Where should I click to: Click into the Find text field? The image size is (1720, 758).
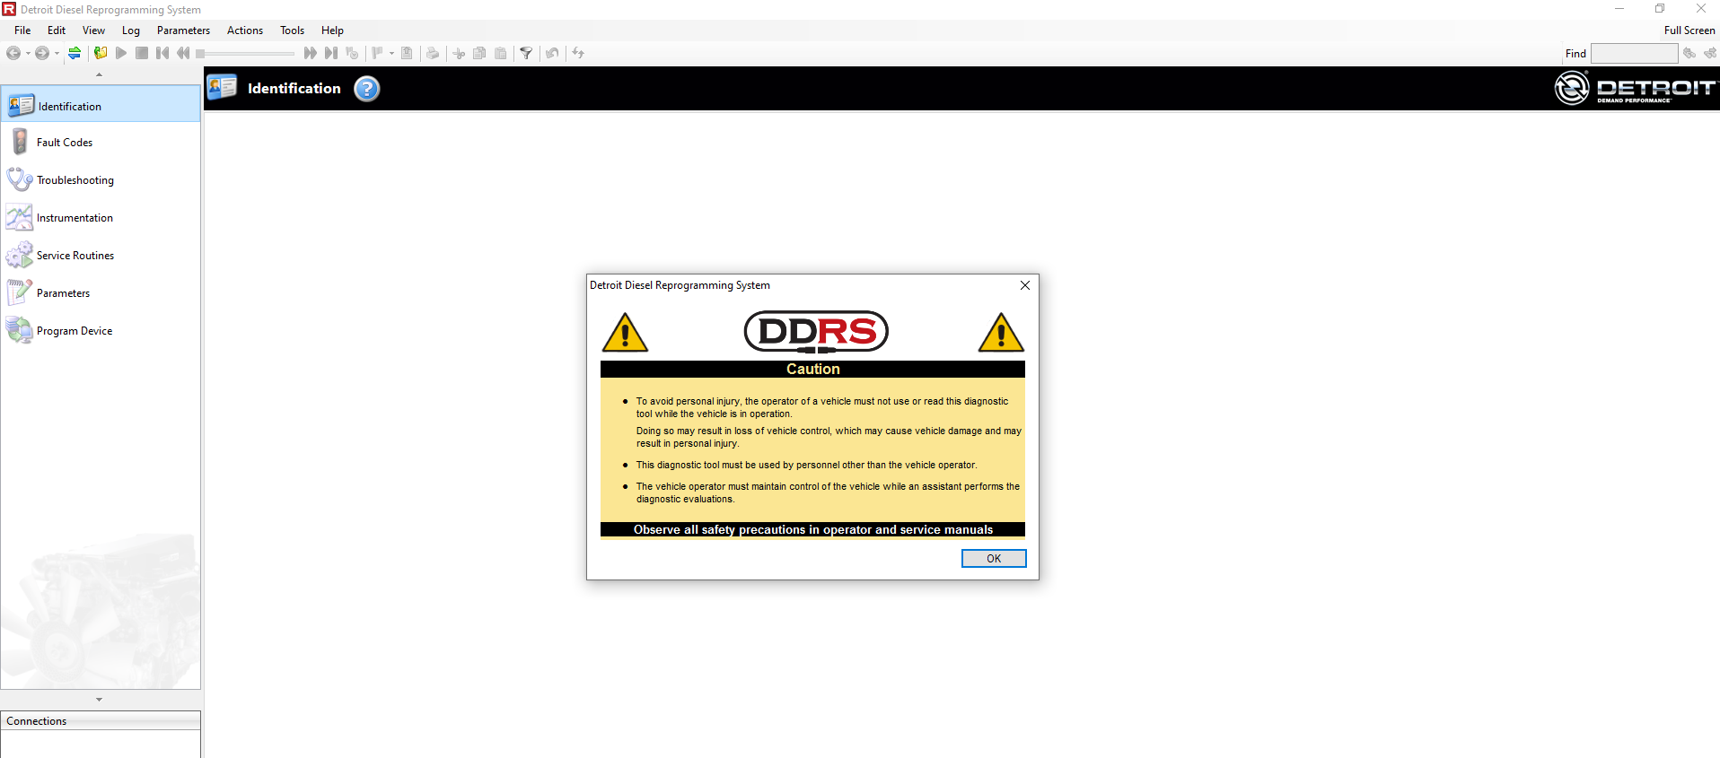pos(1633,54)
